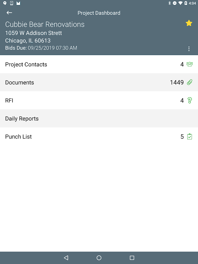
Task: Toggle the yellow favorite star
Action: coord(189,23)
